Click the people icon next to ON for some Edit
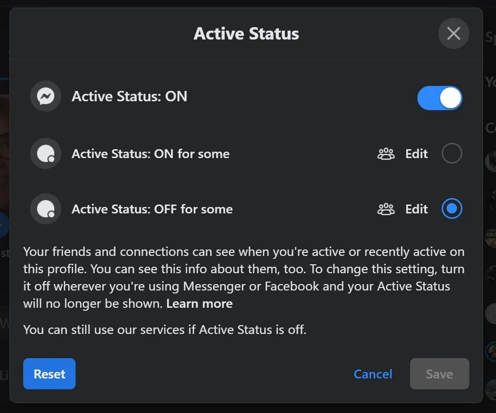 pos(385,154)
